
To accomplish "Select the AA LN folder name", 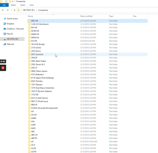I will pos(34,115).
